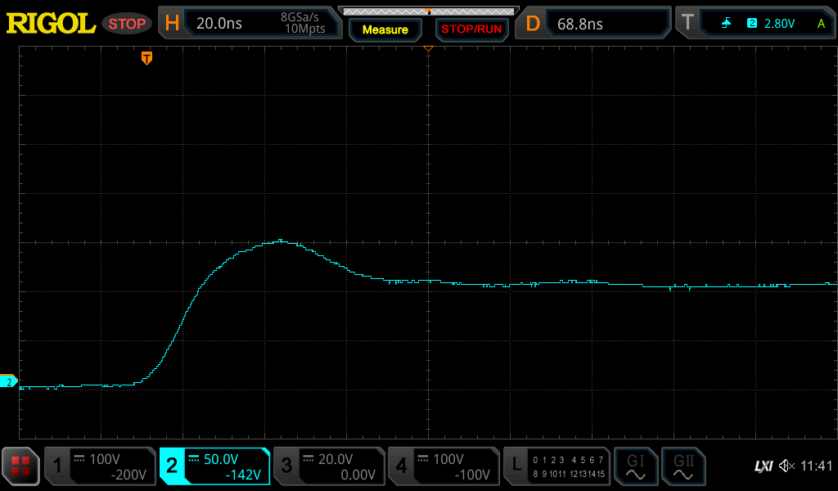
Task: Select the 68.8ns delay value
Action: coord(580,24)
